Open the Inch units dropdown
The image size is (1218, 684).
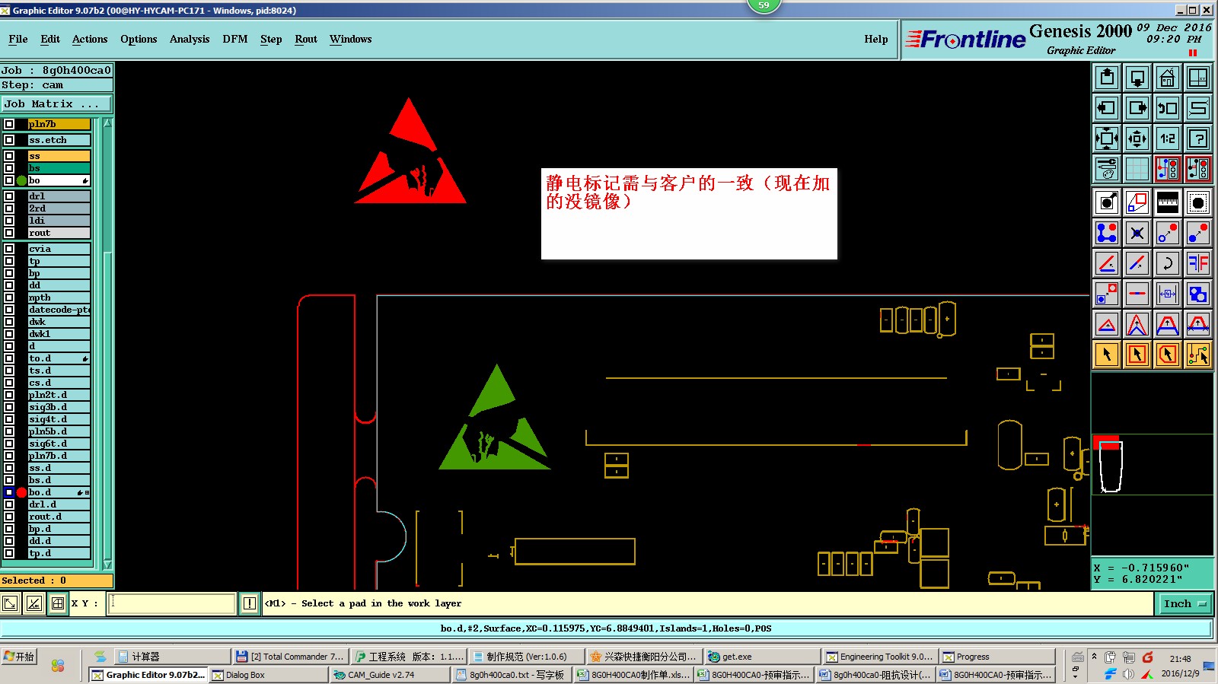1185,603
